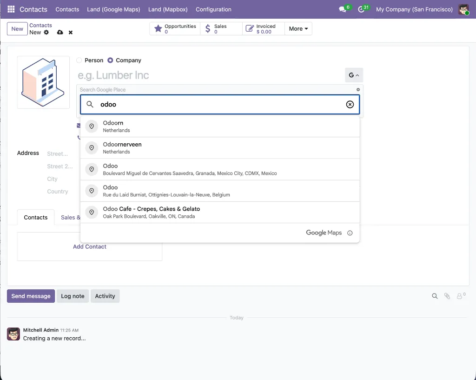Click Send message button
This screenshot has height=380, width=476.
[x=31, y=296]
